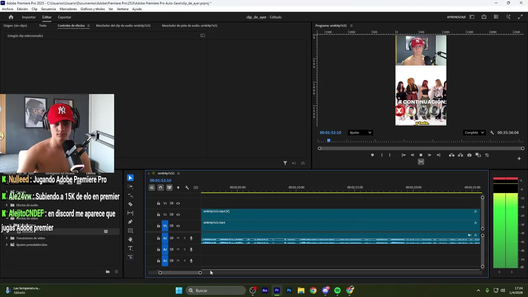The image size is (528, 297).
Task: Select the Slip tool
Action: (130, 213)
